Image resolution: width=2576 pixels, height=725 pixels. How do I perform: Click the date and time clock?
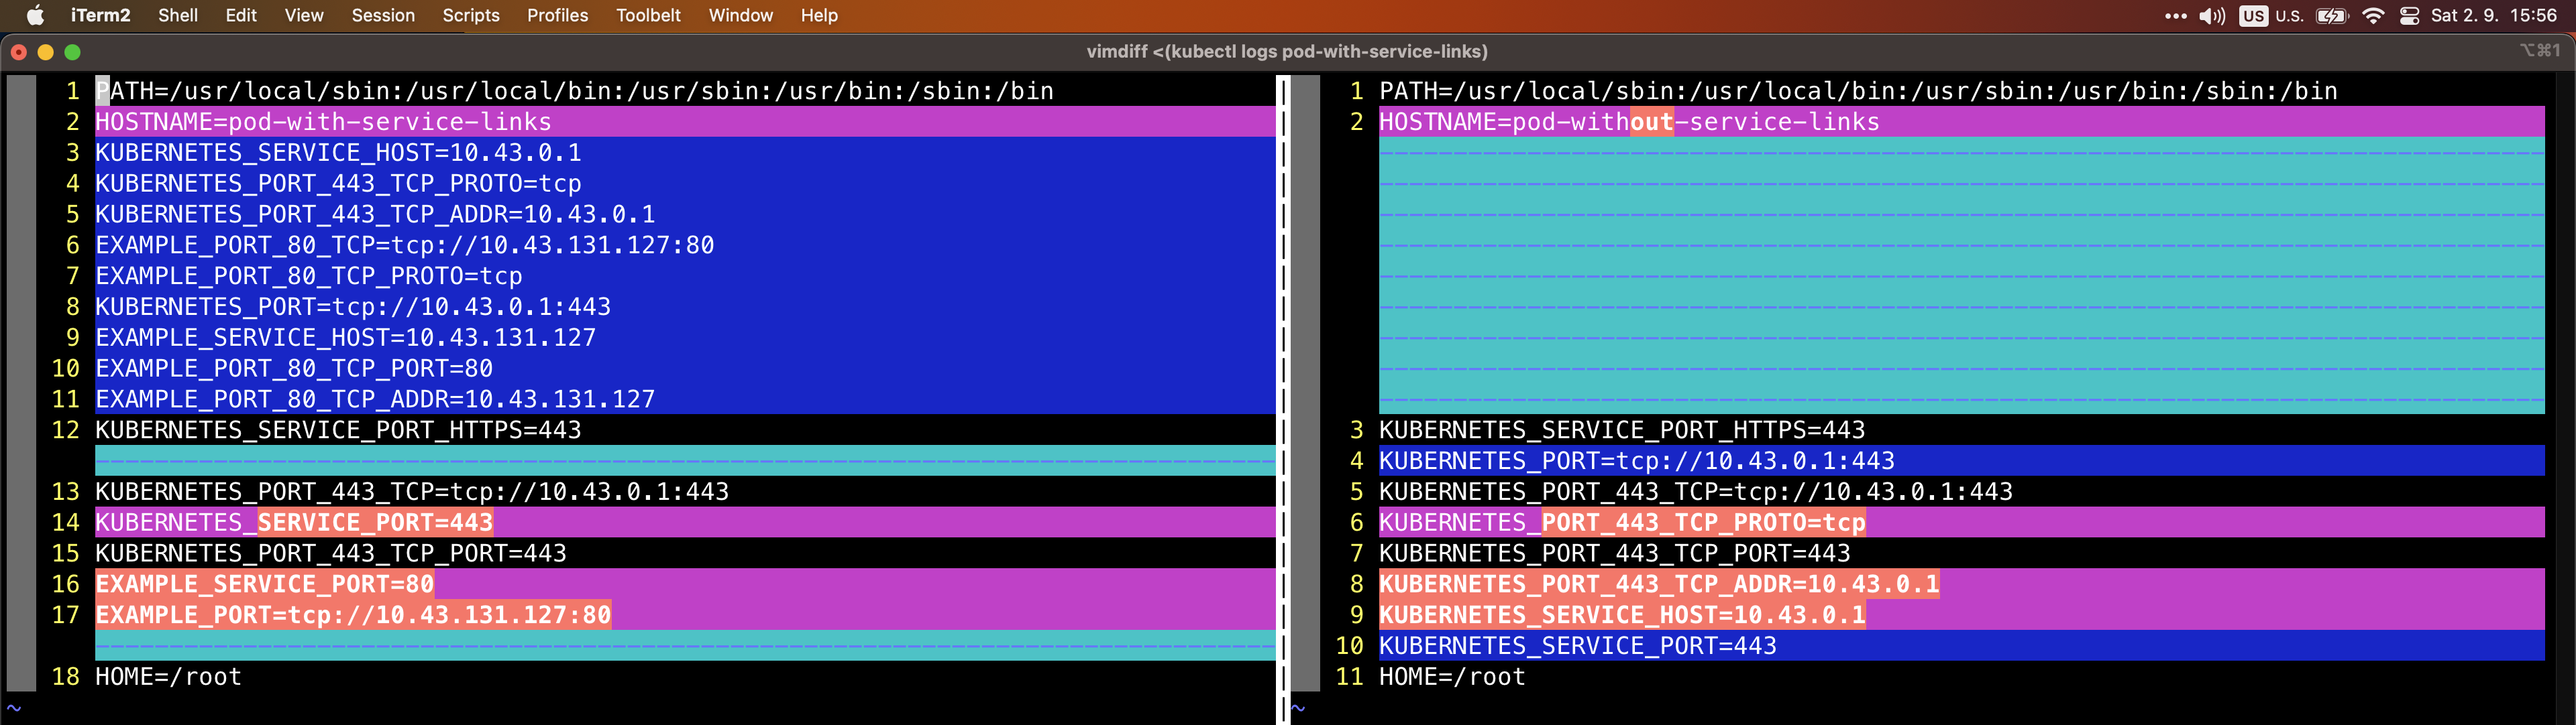pos(2493,15)
